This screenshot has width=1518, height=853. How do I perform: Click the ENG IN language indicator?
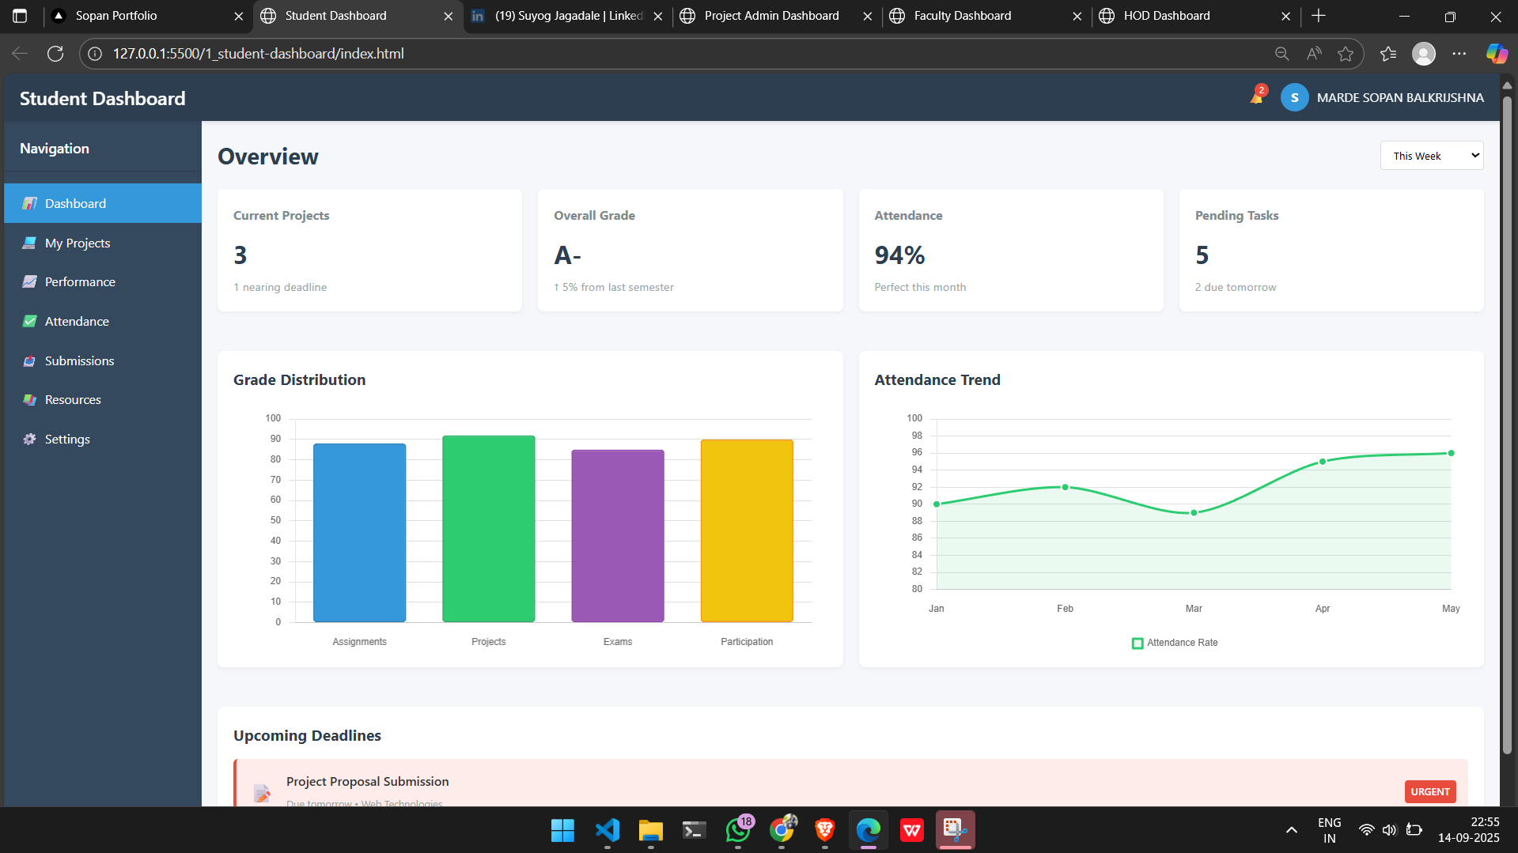click(1329, 830)
